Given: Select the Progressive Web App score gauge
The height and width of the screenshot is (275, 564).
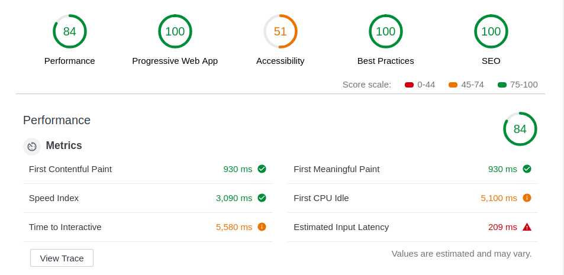Looking at the screenshot, I should (175, 31).
